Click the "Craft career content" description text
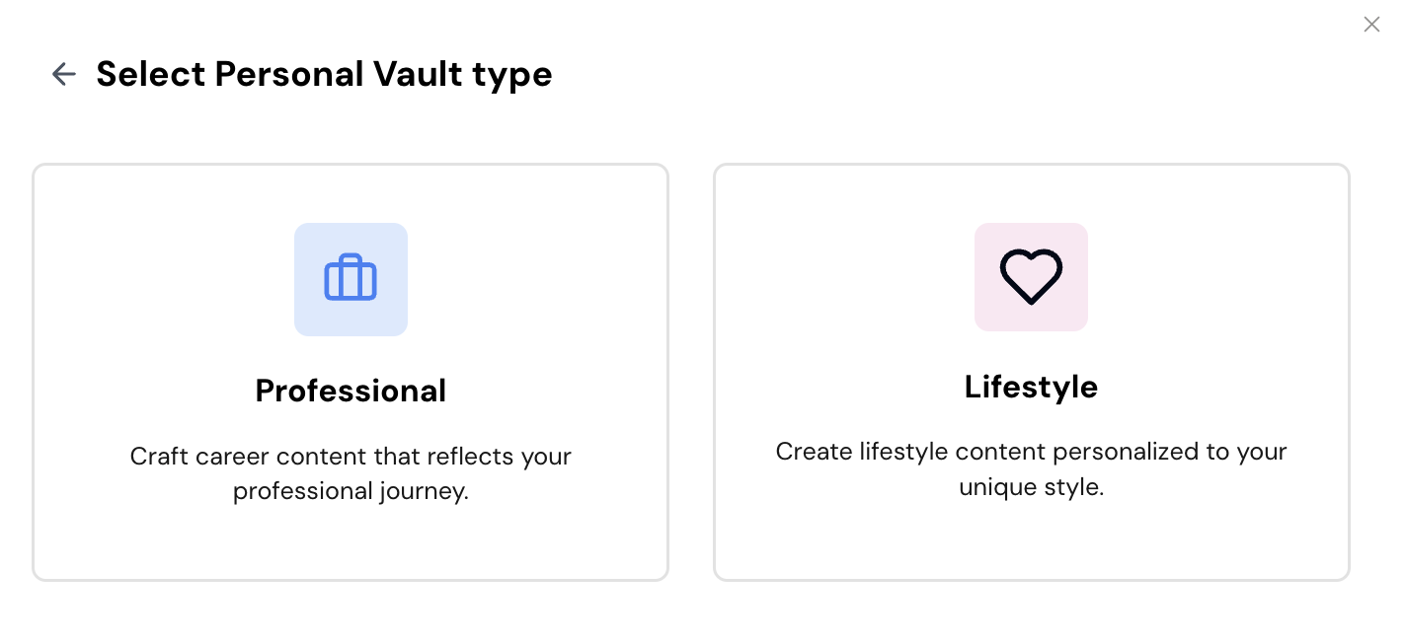This screenshot has width=1406, height=643. click(x=351, y=457)
